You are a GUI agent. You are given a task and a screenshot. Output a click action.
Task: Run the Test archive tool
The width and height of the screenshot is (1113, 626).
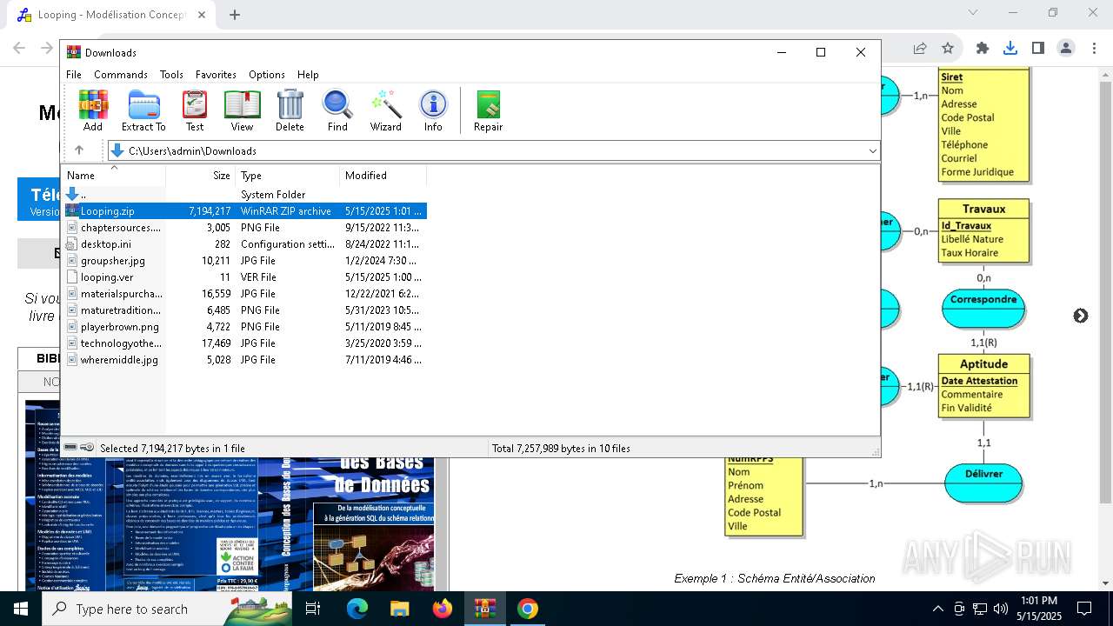(195, 110)
